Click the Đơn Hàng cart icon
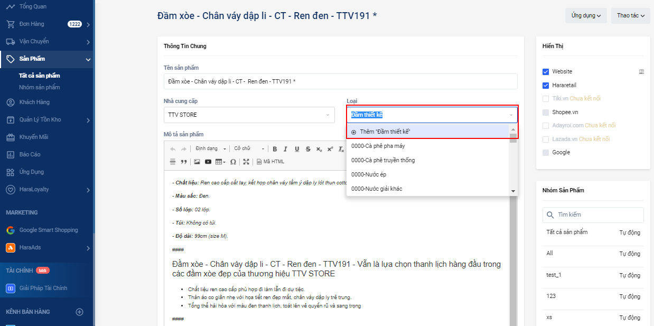Image resolution: width=654 pixels, height=326 pixels. [10, 24]
